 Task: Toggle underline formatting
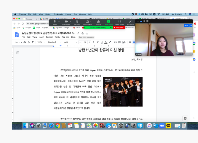click(102, 42)
